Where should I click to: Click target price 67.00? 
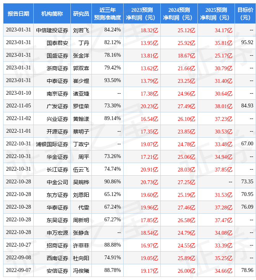[x=247, y=143]
